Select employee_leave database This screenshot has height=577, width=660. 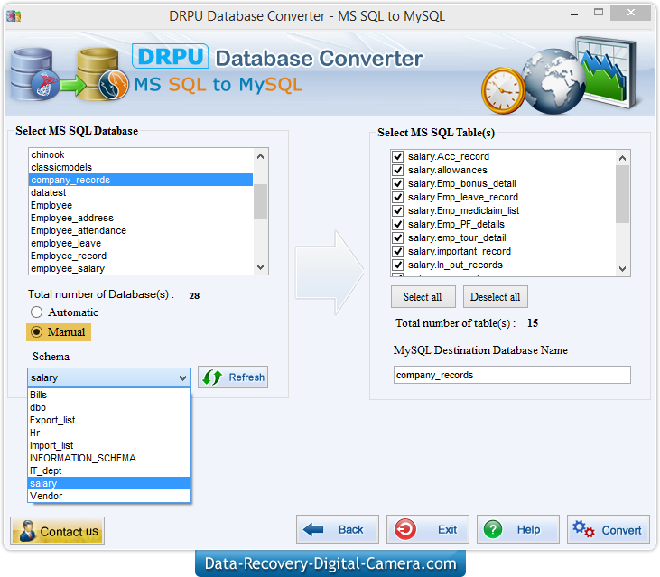point(141,243)
